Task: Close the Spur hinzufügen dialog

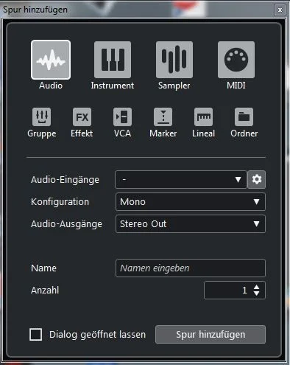Action: [280, 10]
